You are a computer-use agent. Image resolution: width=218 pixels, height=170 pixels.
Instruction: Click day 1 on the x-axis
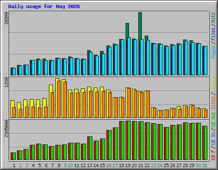click(14, 165)
